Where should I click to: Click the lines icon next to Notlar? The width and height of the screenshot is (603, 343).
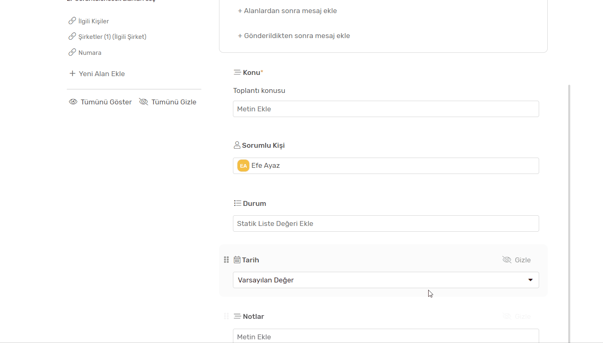coord(237,316)
